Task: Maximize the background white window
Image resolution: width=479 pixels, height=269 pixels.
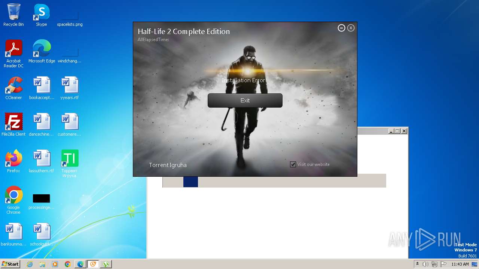Action: pyautogui.click(x=397, y=131)
